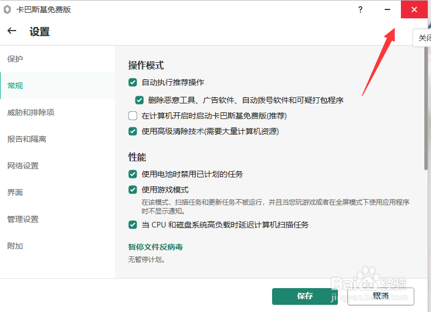Switch to 报告和隔离 section
The height and width of the screenshot is (312, 431).
pos(27,139)
